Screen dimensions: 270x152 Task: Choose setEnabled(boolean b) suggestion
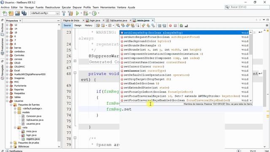click(x=185, y=84)
